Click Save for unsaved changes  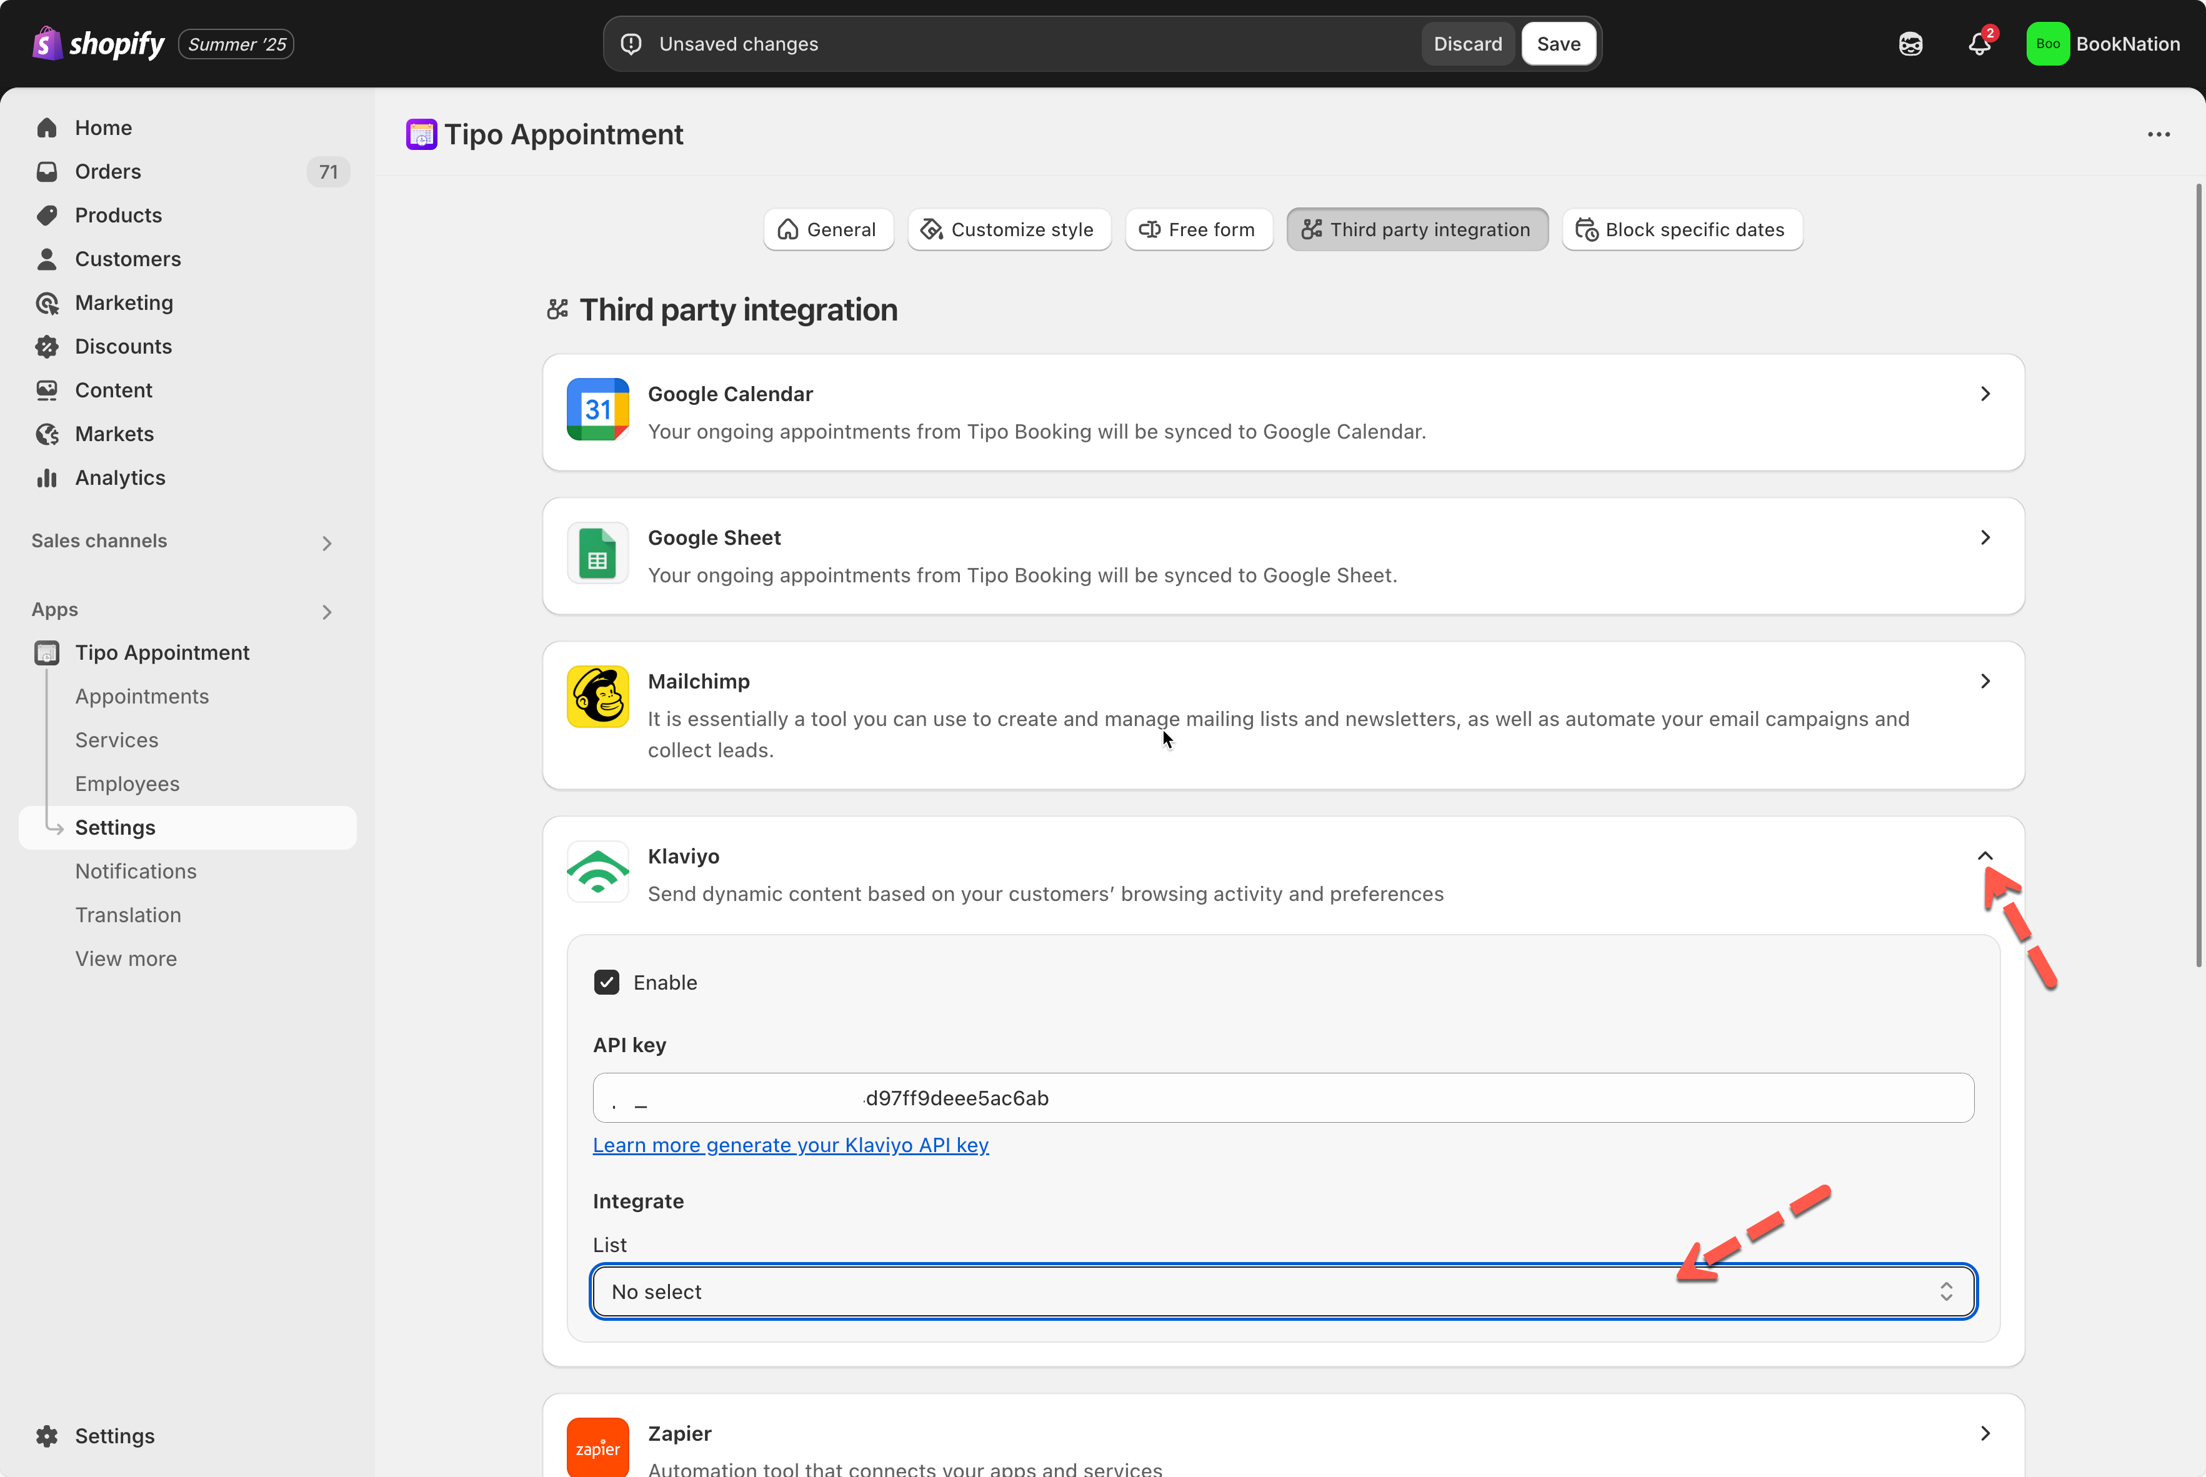click(x=1558, y=44)
